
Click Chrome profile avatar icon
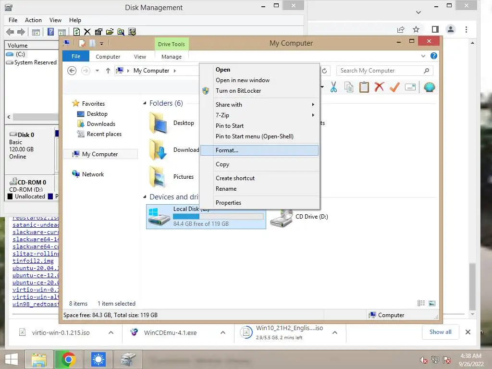[x=451, y=29]
